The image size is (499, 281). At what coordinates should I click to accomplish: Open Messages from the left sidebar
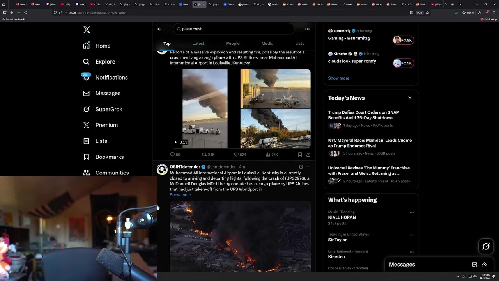click(x=102, y=93)
